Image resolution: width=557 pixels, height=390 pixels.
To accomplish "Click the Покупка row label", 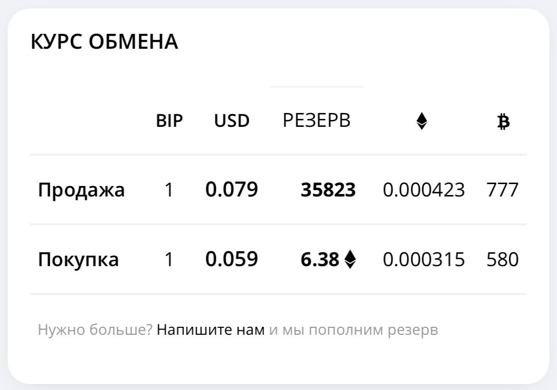I will pos(78,259).
